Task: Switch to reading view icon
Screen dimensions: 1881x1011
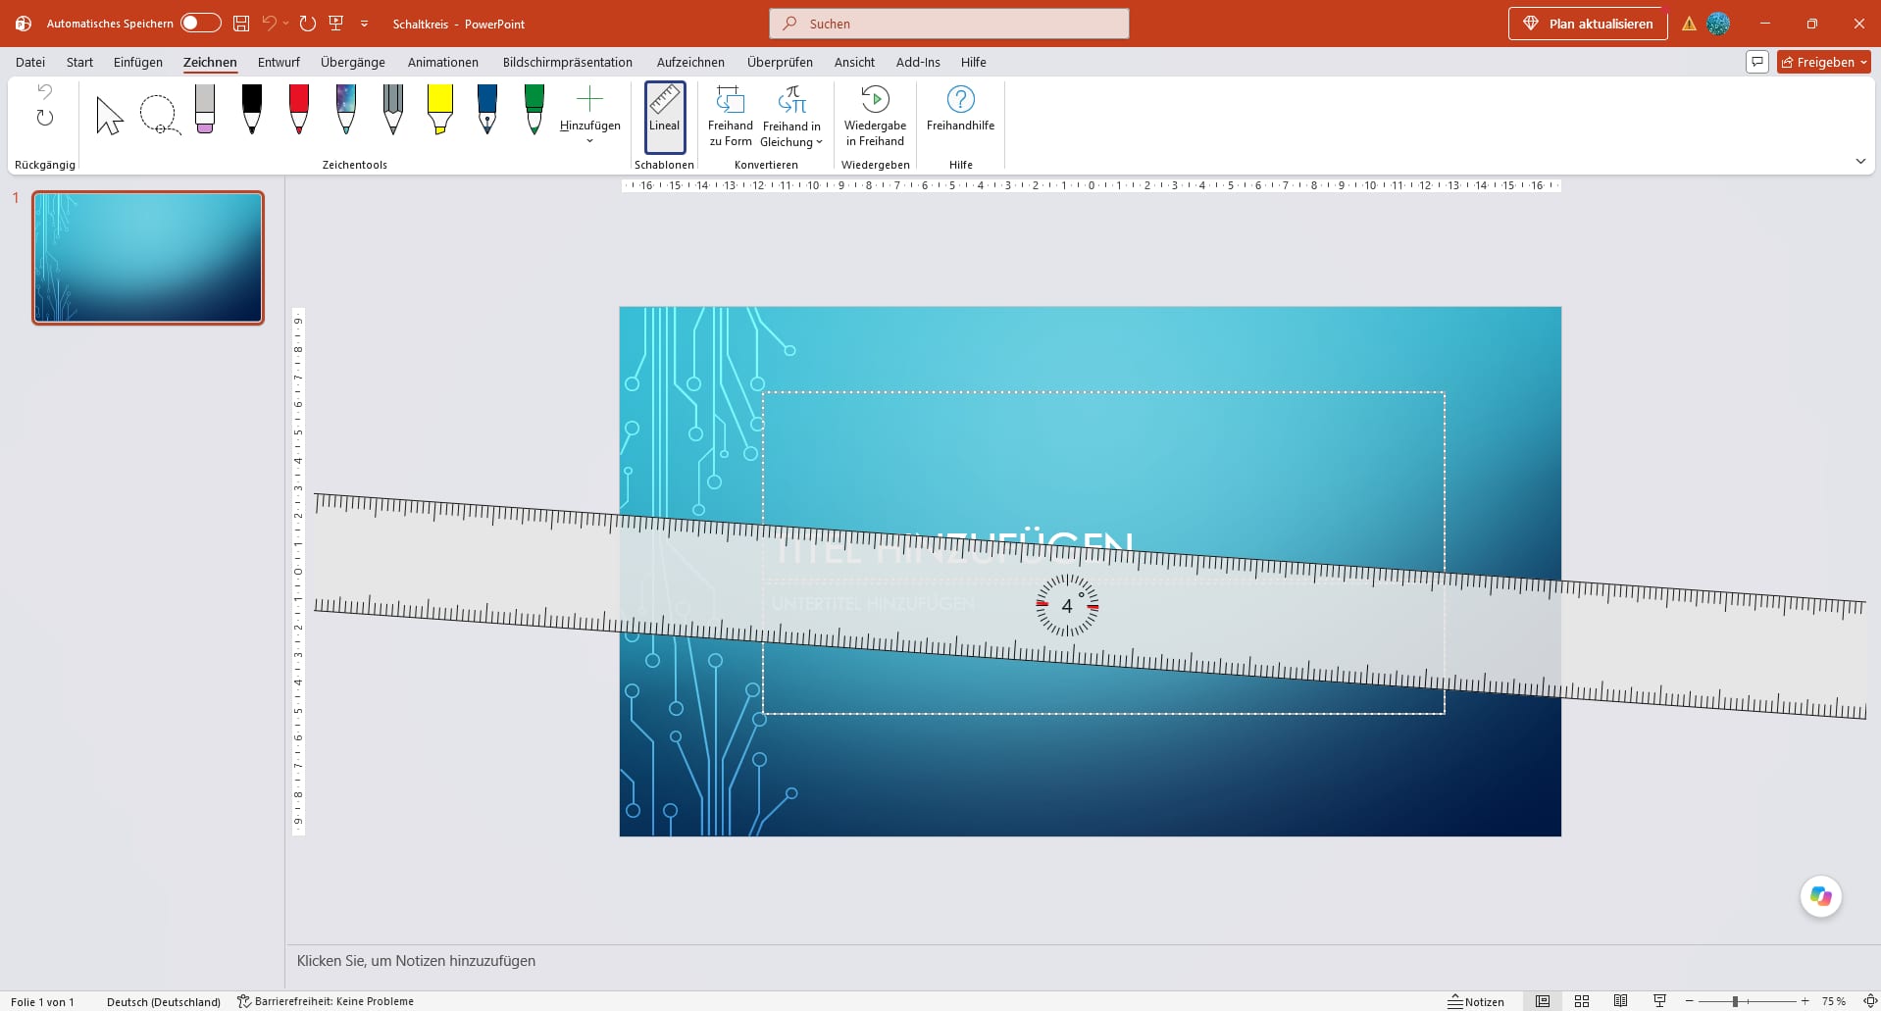Action: [x=1621, y=1001]
